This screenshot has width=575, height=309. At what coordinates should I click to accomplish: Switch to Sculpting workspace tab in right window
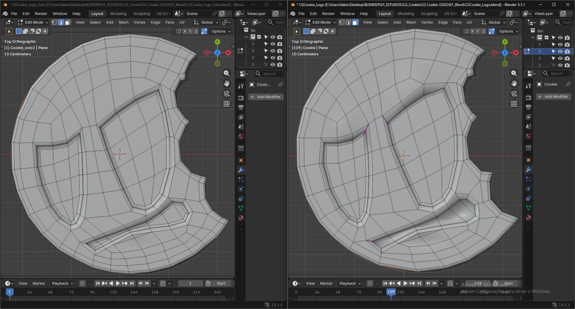(x=429, y=13)
